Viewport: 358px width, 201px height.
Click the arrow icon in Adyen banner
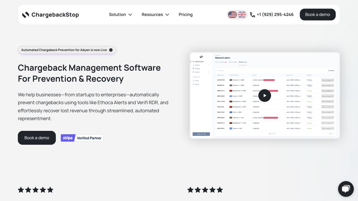(x=111, y=50)
